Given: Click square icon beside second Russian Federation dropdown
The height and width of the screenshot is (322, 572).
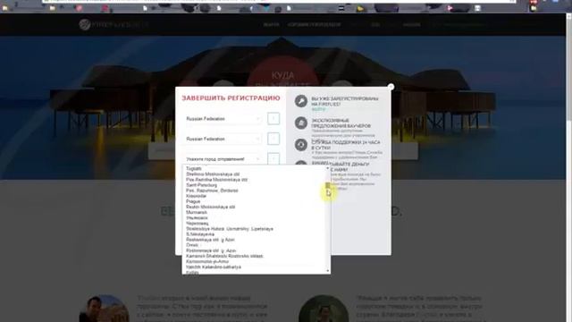Looking at the screenshot, I should tap(273, 139).
